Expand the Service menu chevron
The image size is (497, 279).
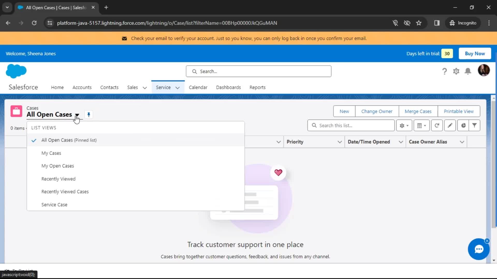tap(178, 88)
